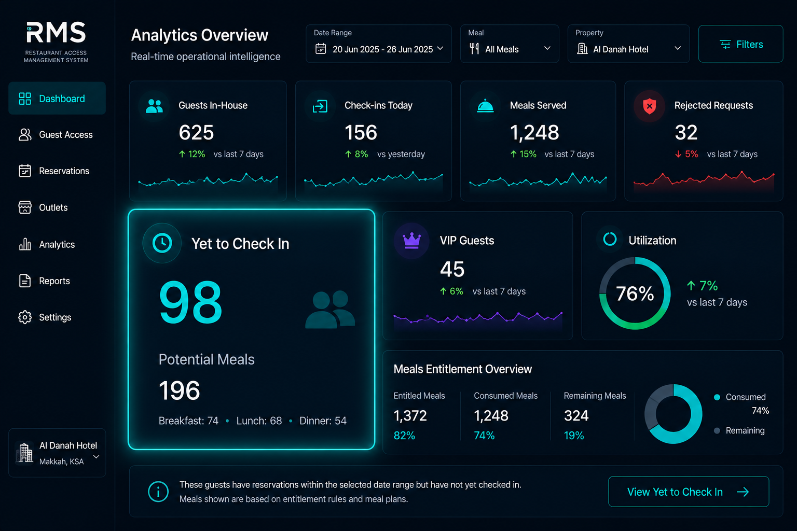Image resolution: width=797 pixels, height=531 pixels.
Task: Click the Yet to Check In clock icon
Action: pyautogui.click(x=162, y=243)
